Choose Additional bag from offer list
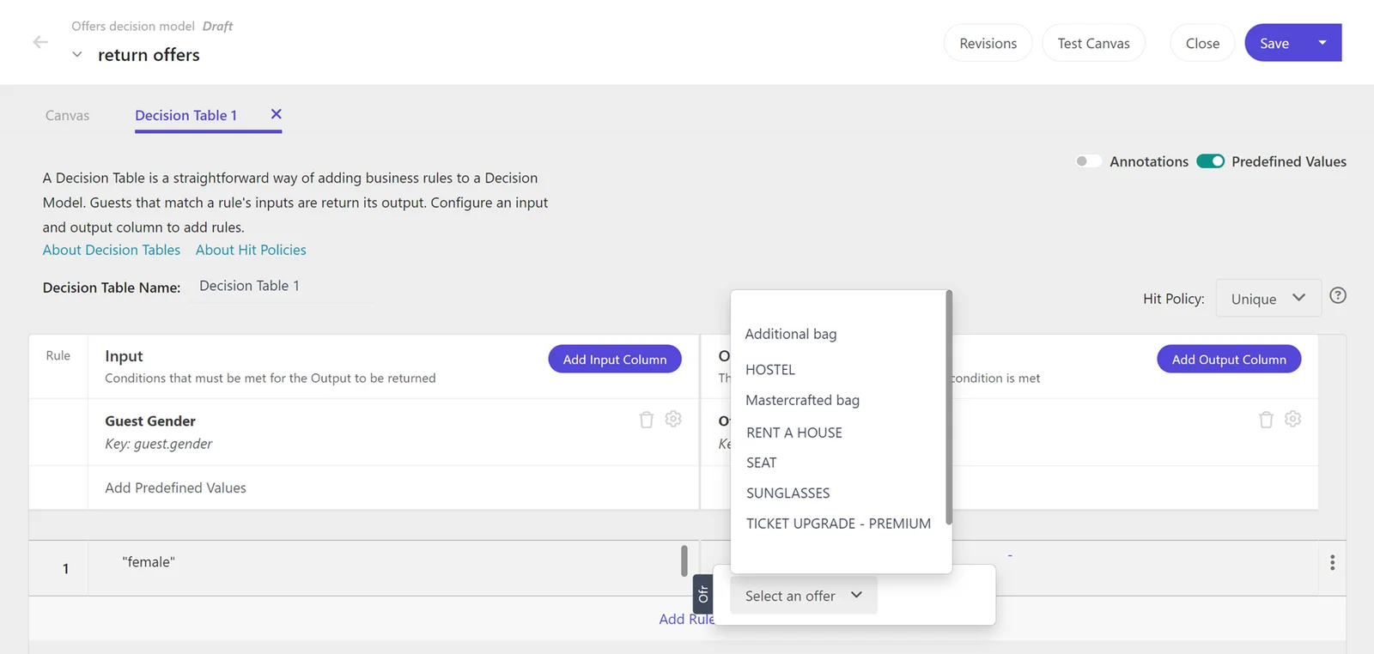The width and height of the screenshot is (1374, 654). click(x=791, y=334)
